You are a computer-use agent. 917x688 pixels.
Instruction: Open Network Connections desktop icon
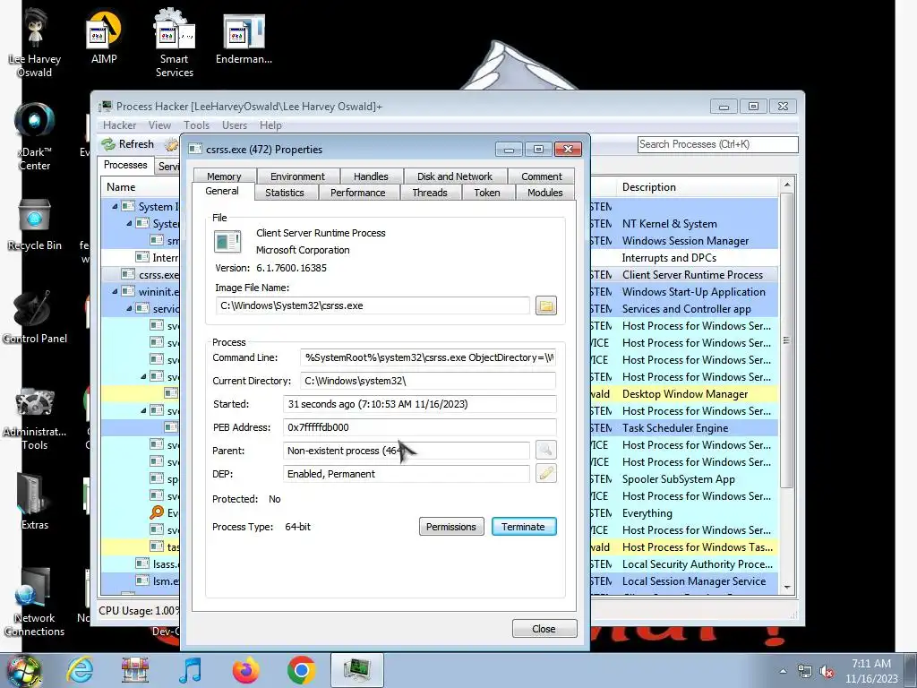(x=35, y=602)
